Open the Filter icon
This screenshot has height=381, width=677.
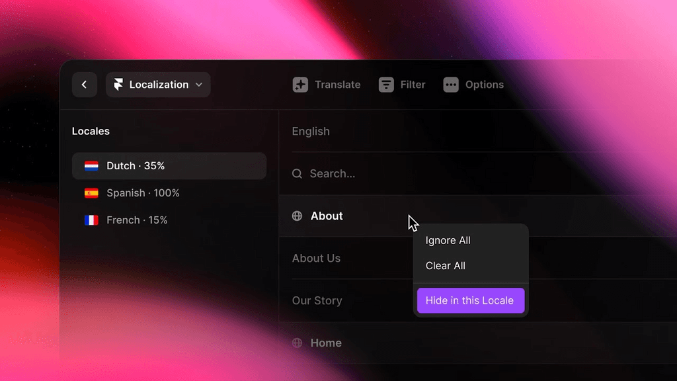click(386, 85)
